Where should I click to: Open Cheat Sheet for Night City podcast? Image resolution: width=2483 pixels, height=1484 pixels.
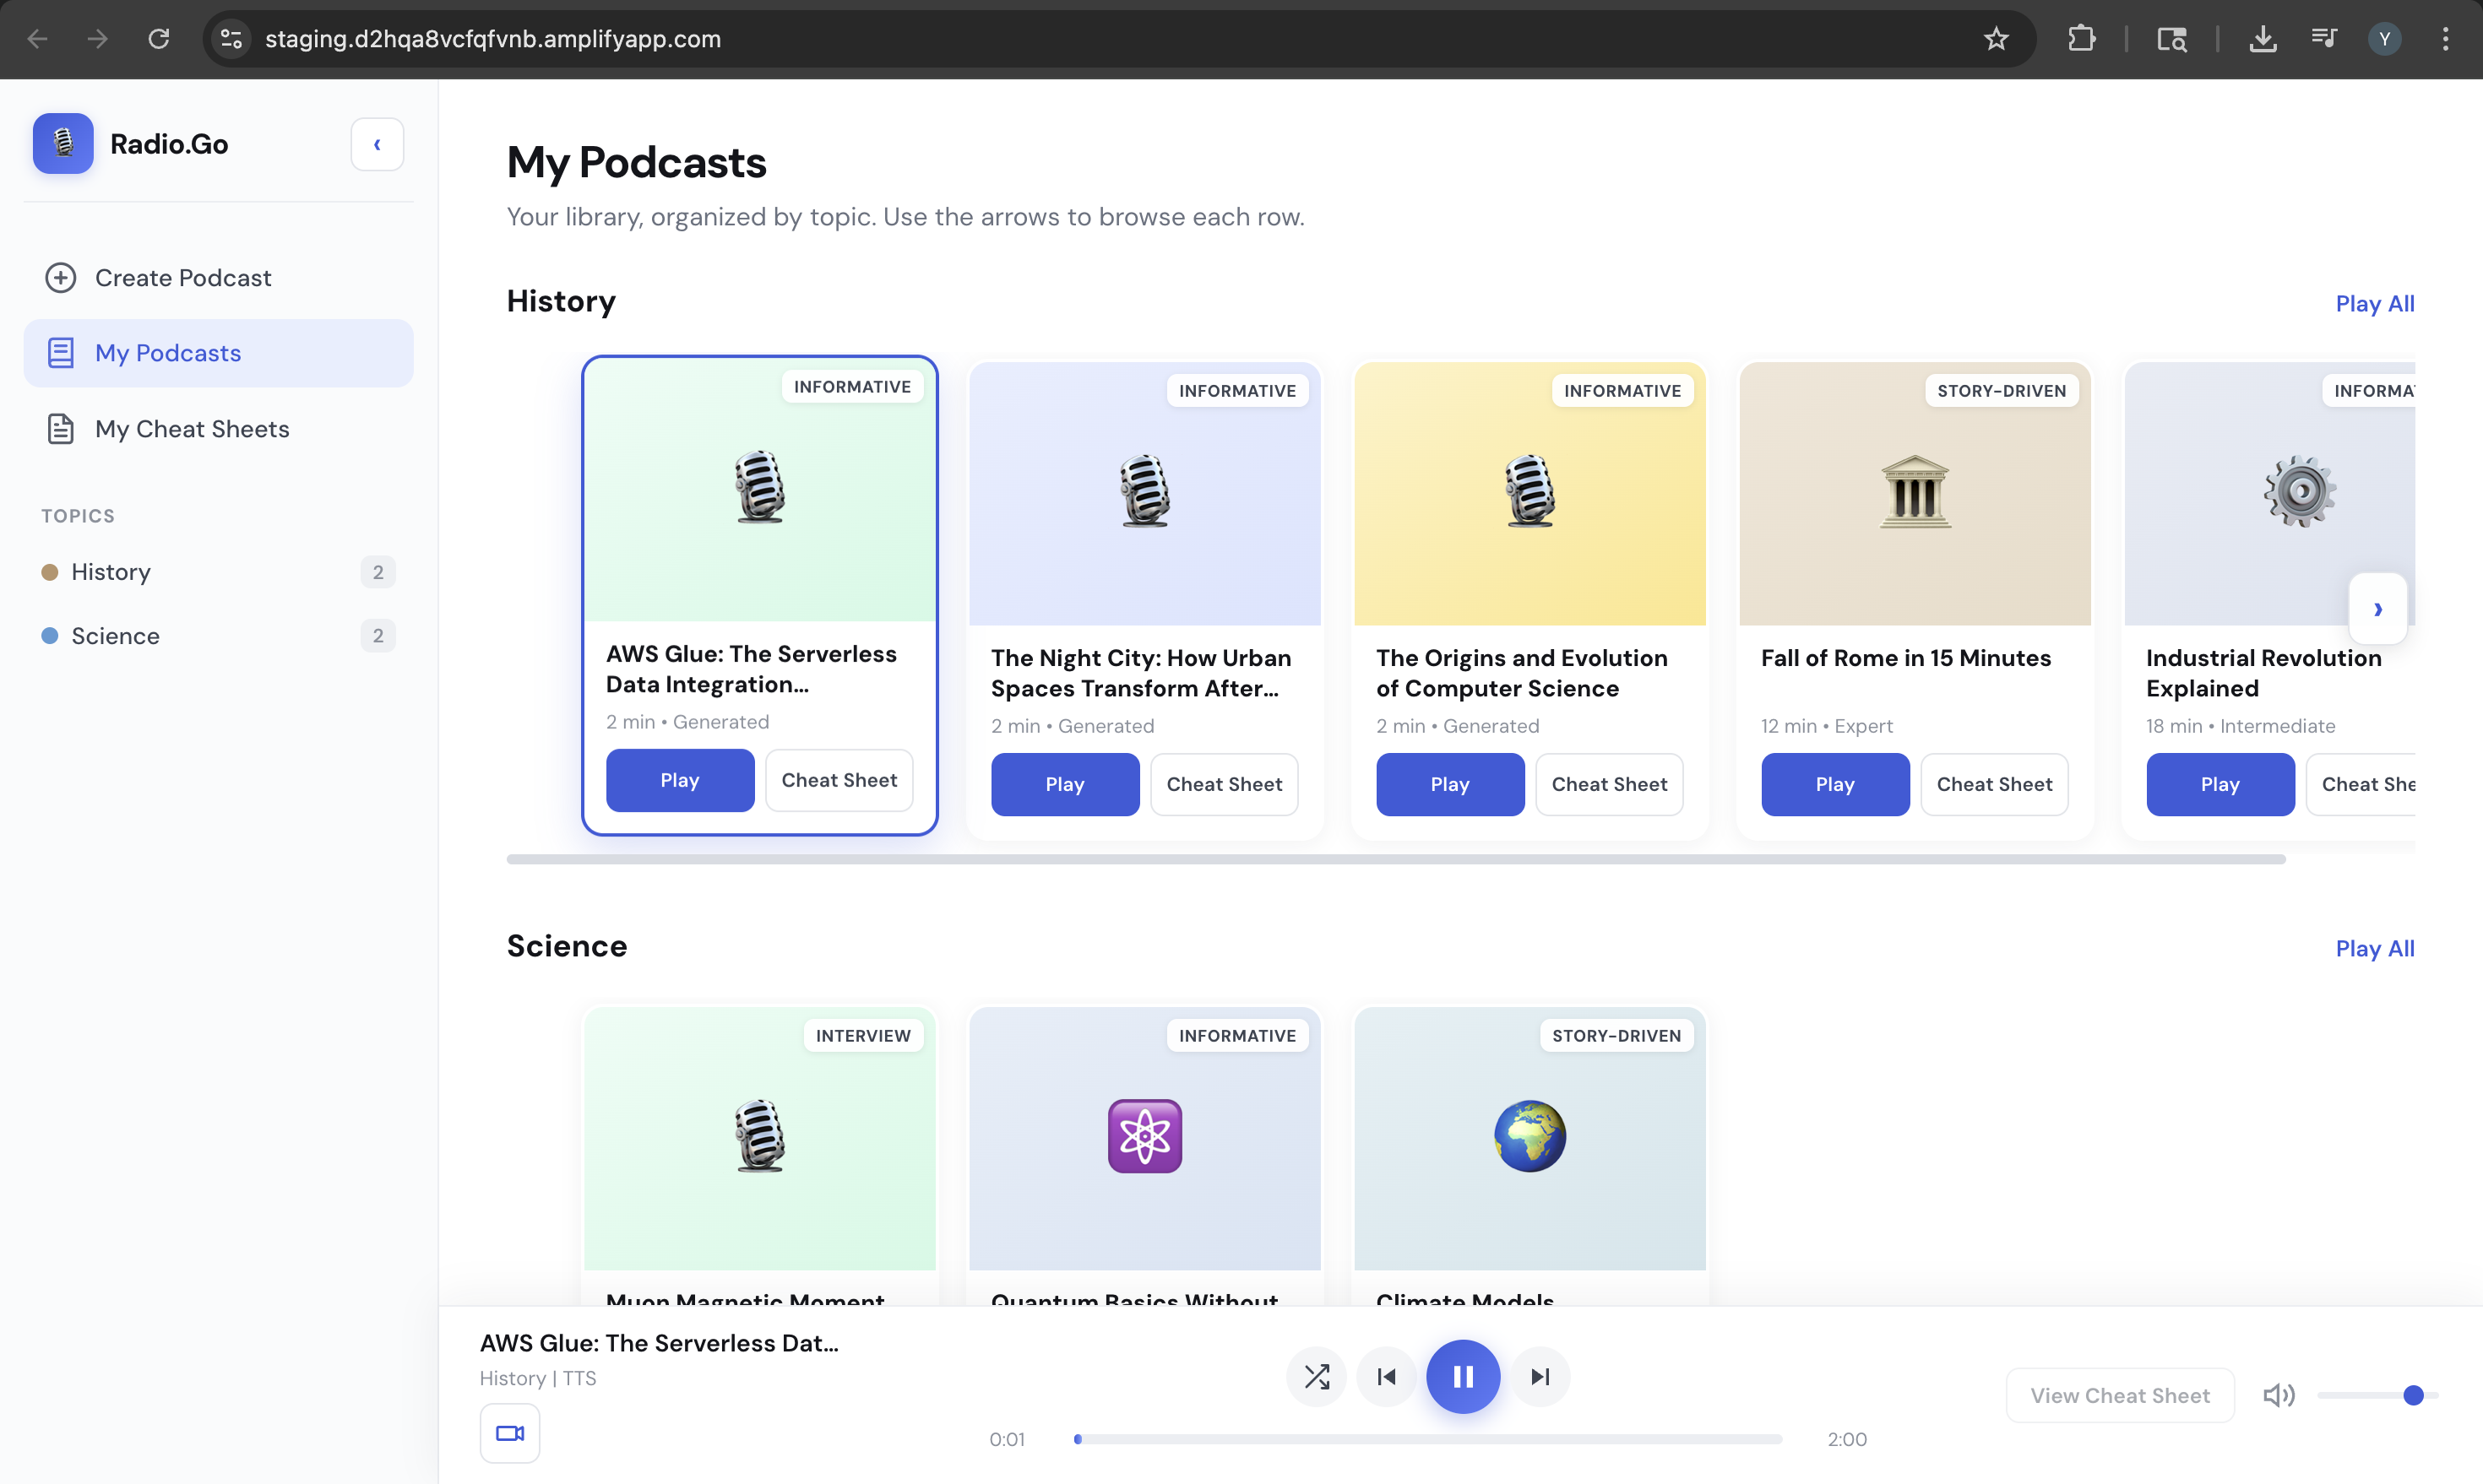pyautogui.click(x=1224, y=785)
